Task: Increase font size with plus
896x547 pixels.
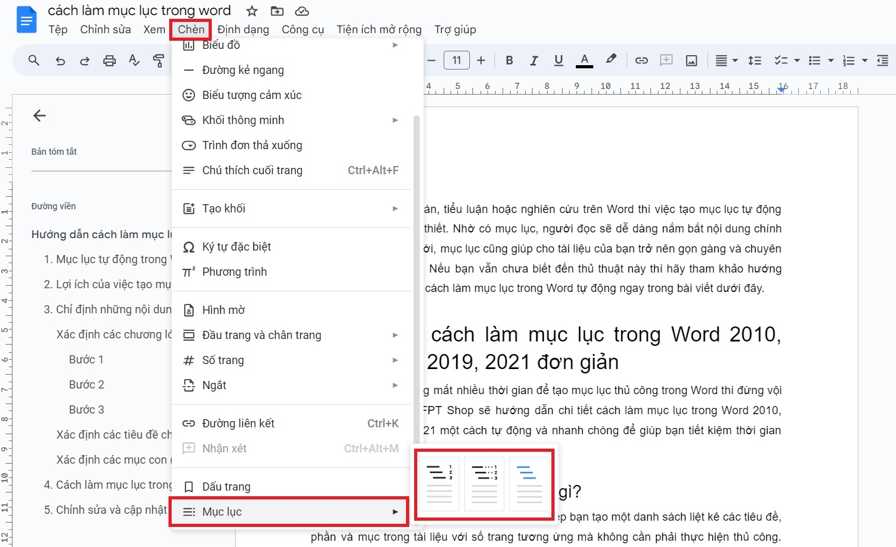Action: tap(481, 60)
